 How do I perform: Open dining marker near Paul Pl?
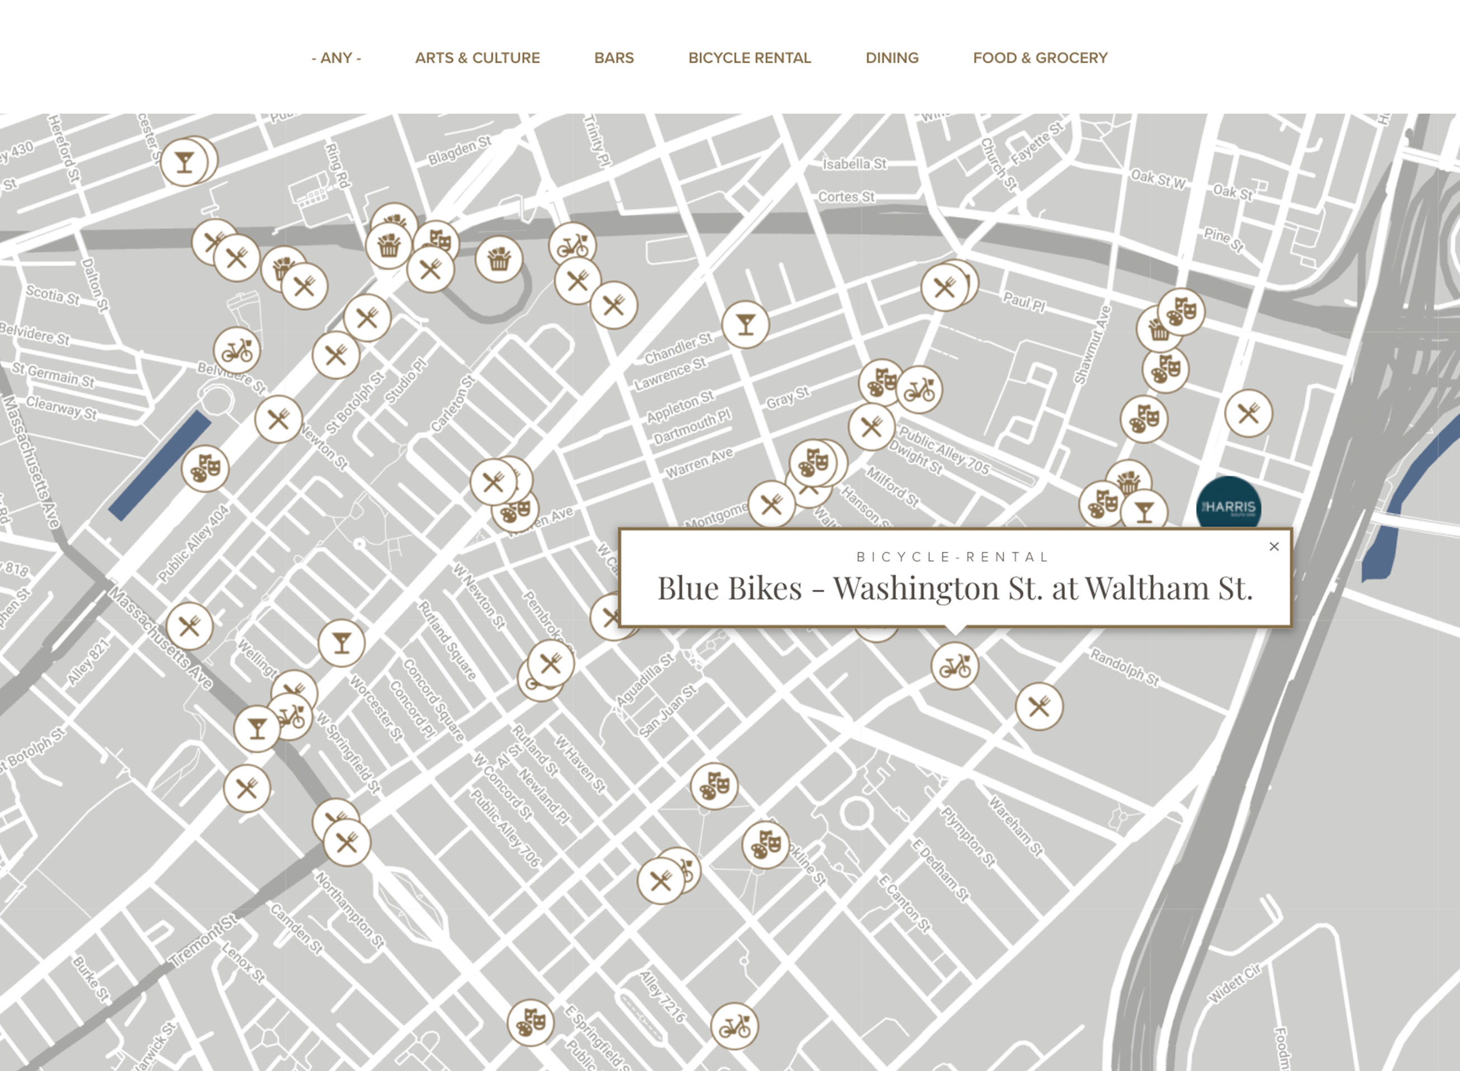[x=944, y=286]
